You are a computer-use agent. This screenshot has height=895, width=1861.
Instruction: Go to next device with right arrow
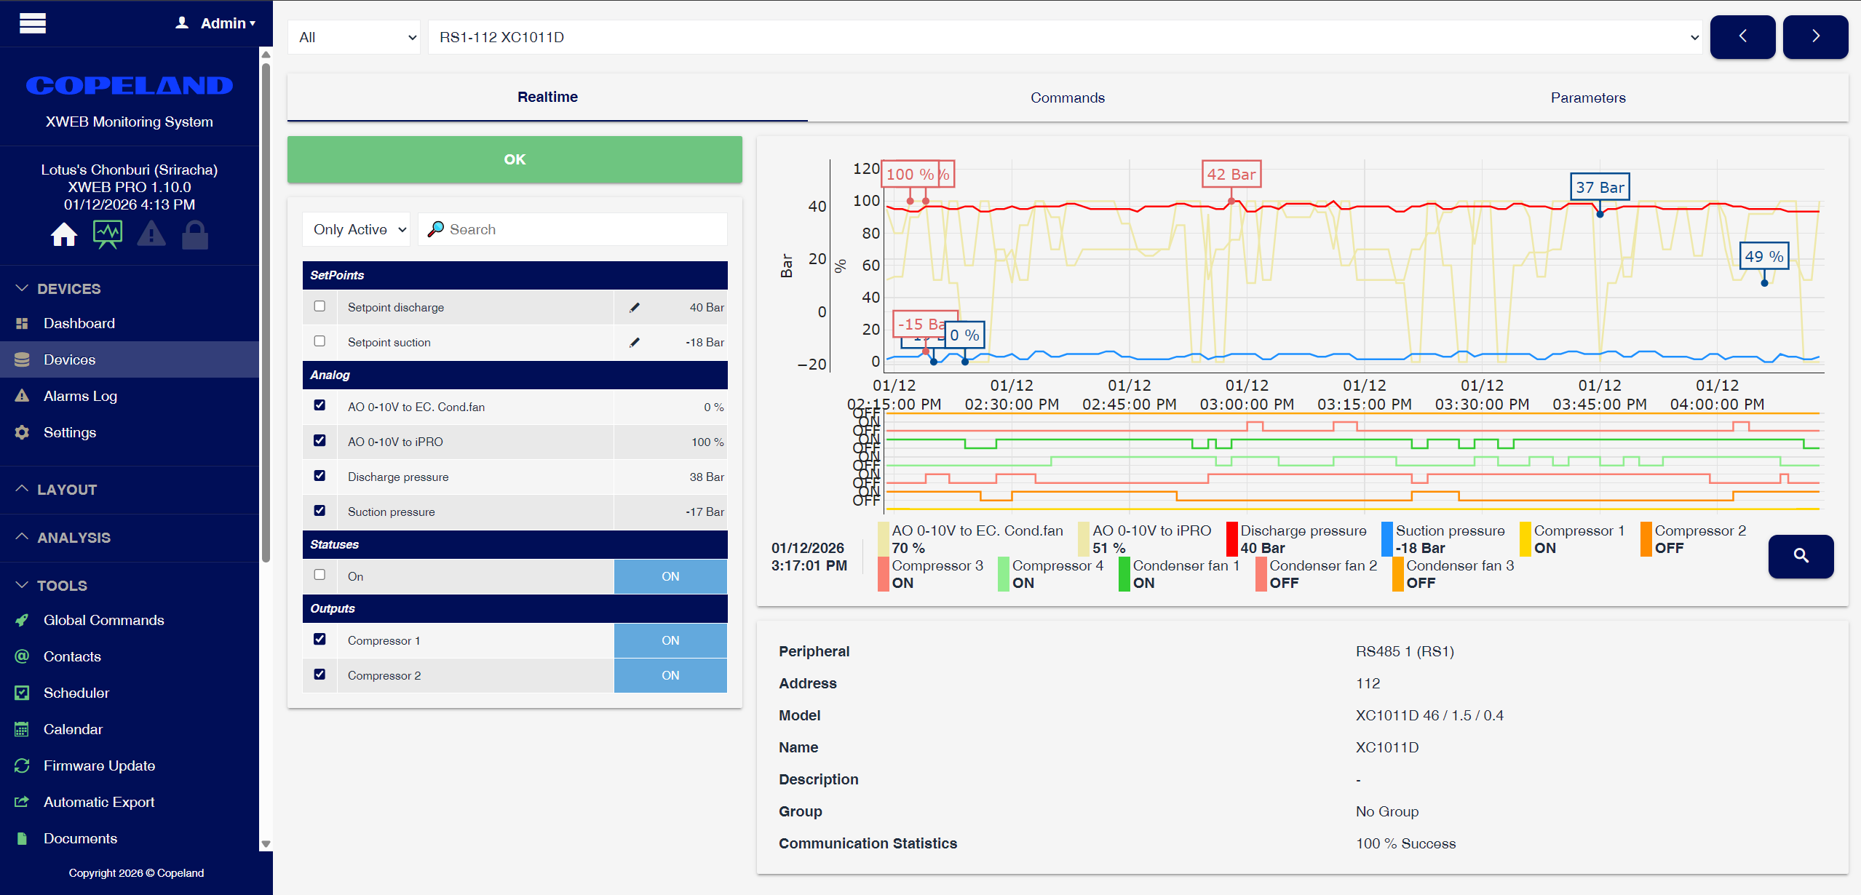1815,36
